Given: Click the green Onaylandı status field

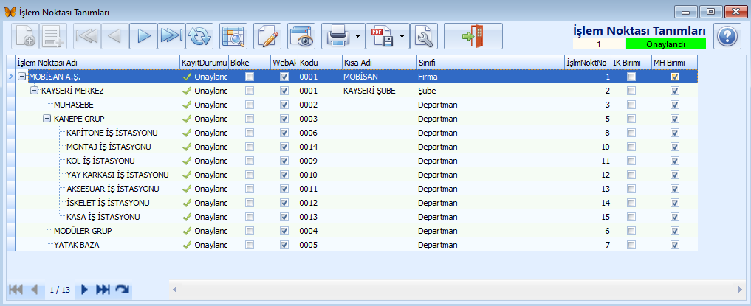Looking at the screenshot, I should (x=666, y=44).
